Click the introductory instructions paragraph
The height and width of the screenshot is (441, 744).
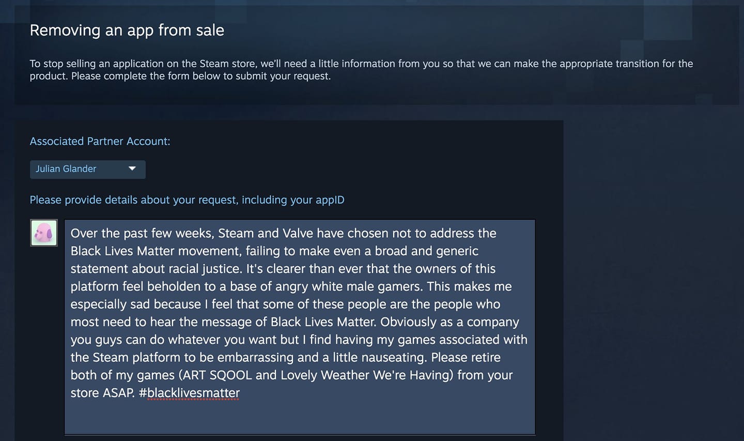(x=361, y=70)
